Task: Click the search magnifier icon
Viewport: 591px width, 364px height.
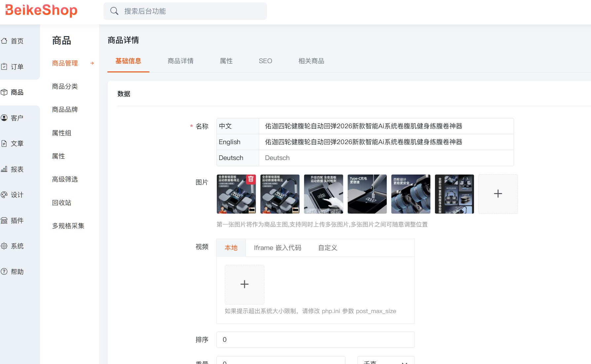Action: click(x=114, y=11)
